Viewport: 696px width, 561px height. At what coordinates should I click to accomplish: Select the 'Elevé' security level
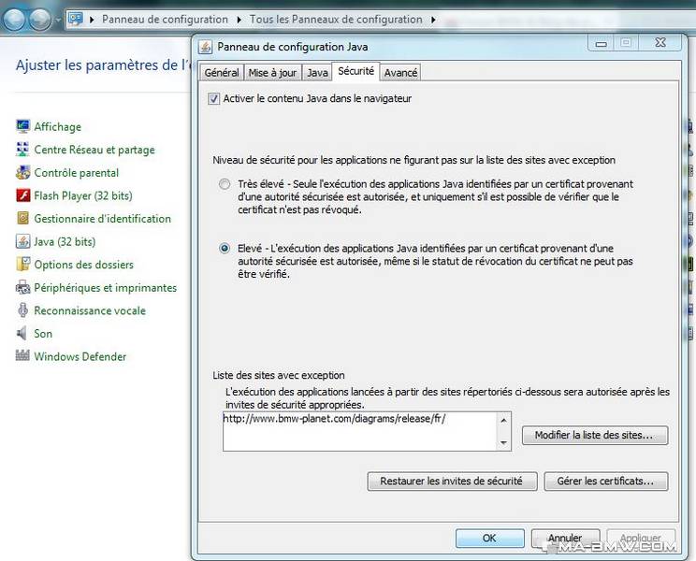(x=225, y=248)
